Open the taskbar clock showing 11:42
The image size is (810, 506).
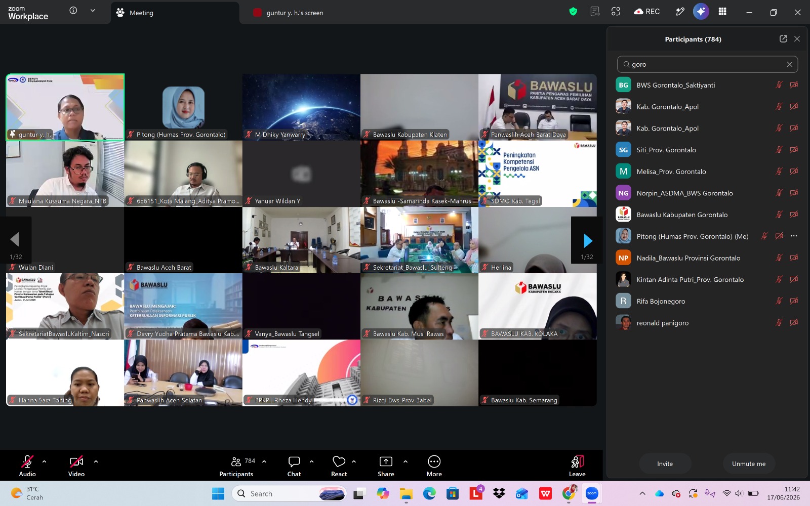(784, 493)
